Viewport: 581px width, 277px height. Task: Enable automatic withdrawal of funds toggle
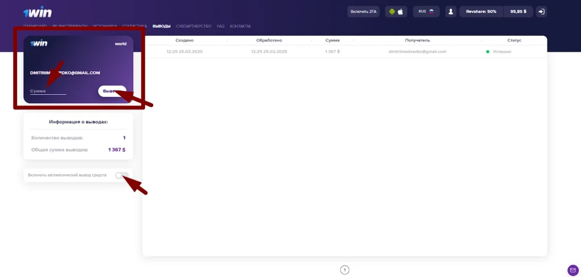(121, 175)
